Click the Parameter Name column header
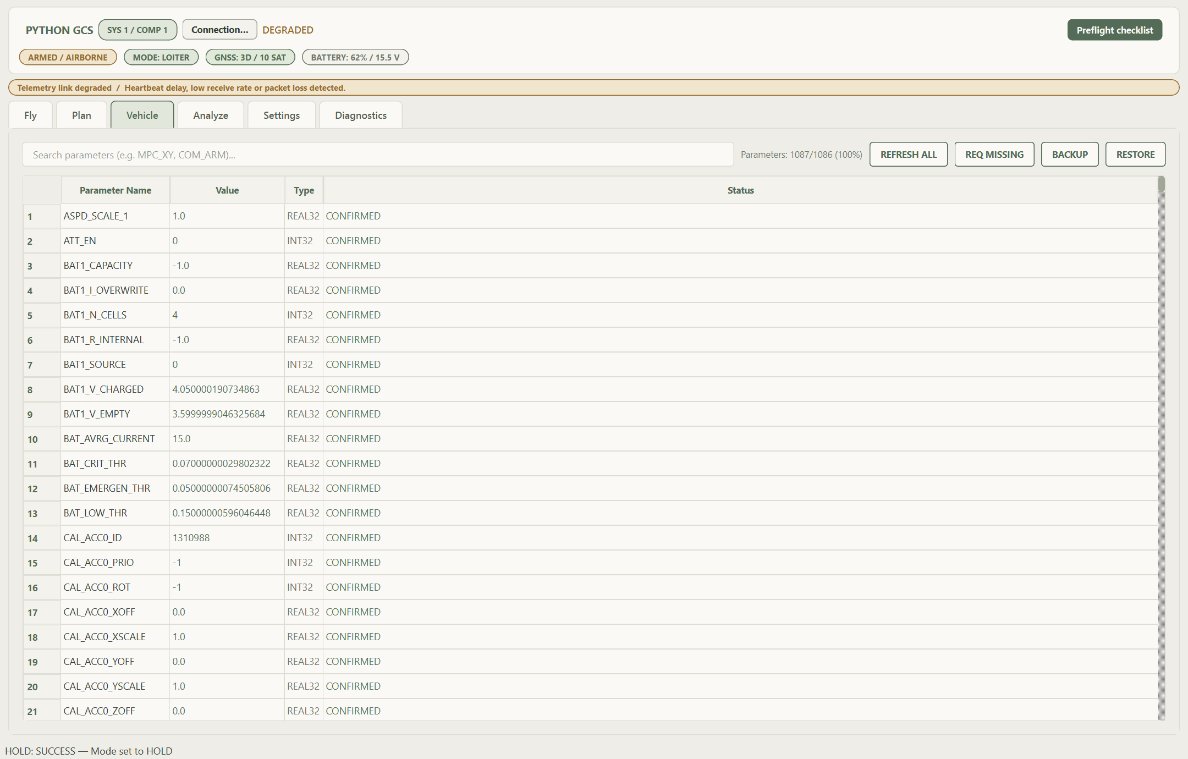Image resolution: width=1188 pixels, height=759 pixels. (116, 190)
